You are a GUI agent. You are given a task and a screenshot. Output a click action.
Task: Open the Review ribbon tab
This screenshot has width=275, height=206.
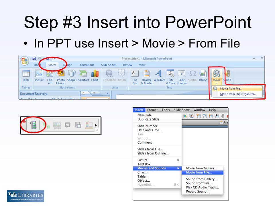pyautogui.click(x=127, y=65)
